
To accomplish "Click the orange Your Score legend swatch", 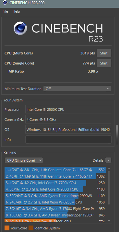I will (x=7, y=228).
